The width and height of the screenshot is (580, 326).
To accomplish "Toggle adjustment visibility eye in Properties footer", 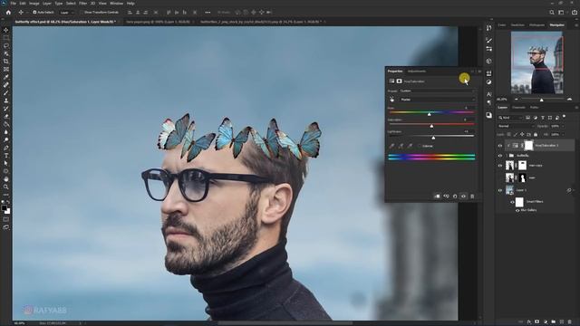I will tap(463, 197).
